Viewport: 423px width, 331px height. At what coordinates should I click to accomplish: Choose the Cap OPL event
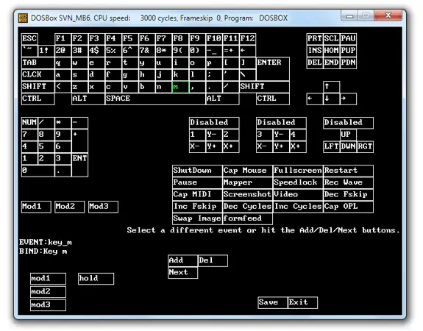[x=348, y=207]
